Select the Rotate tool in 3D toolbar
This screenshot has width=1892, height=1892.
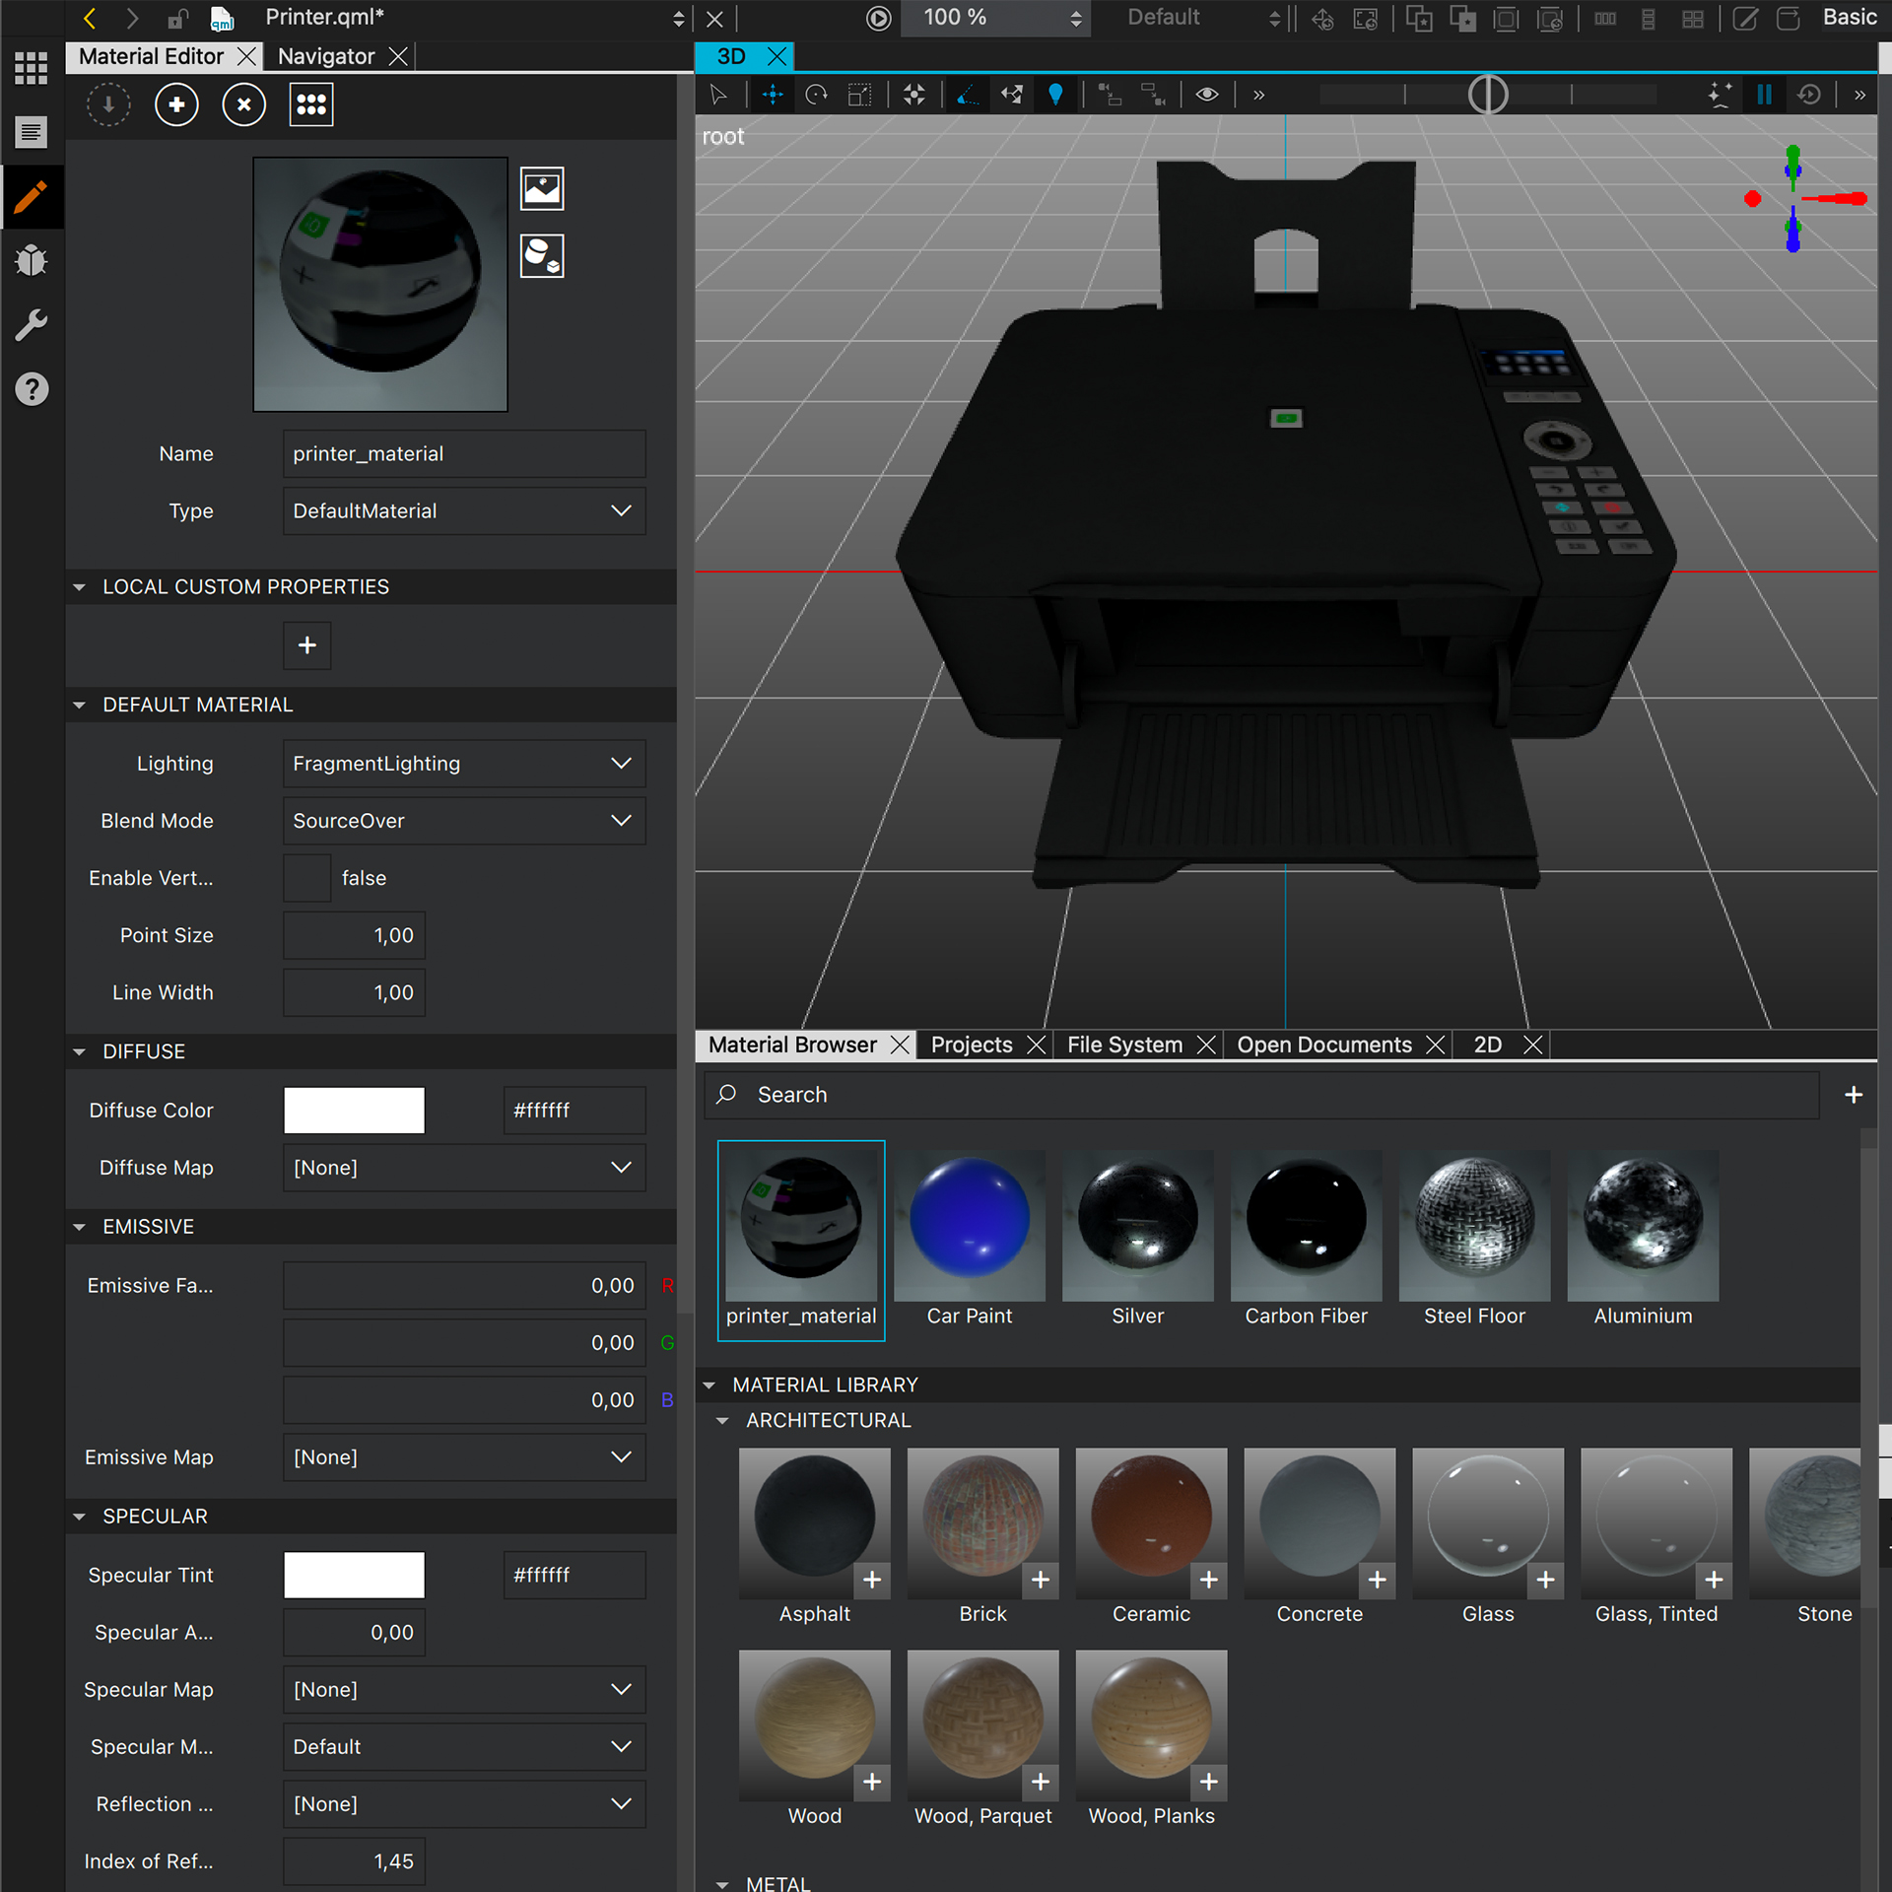[x=816, y=95]
